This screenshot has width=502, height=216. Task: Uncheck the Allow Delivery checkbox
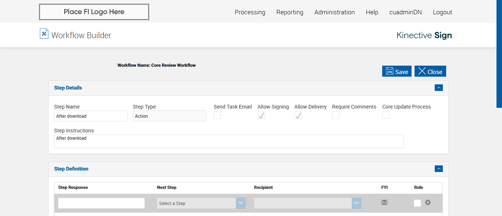tap(298, 116)
